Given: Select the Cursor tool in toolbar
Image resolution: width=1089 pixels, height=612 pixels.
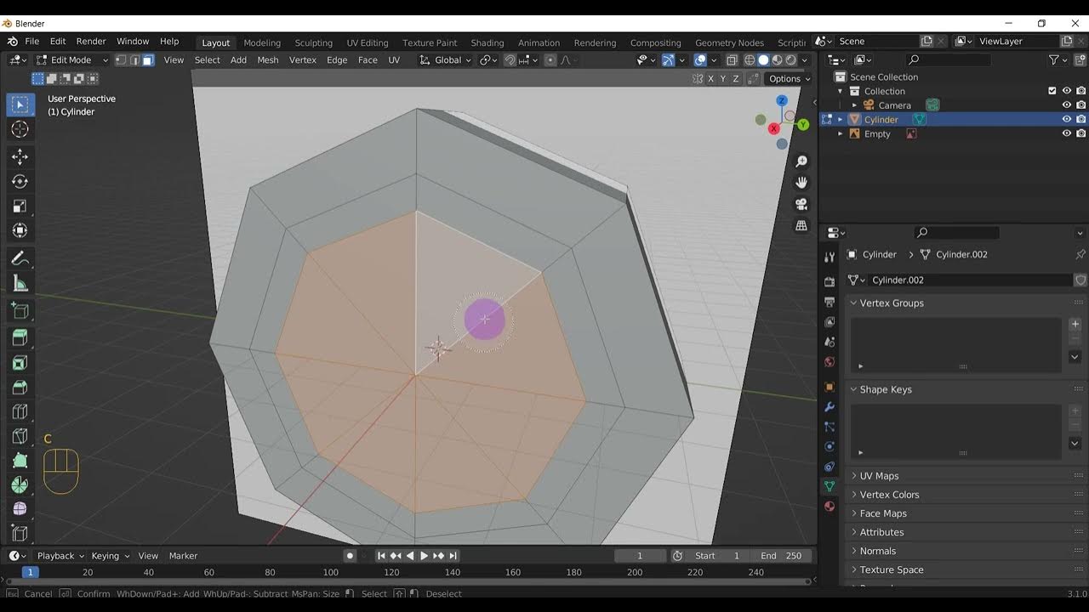Looking at the screenshot, I should point(20,129).
